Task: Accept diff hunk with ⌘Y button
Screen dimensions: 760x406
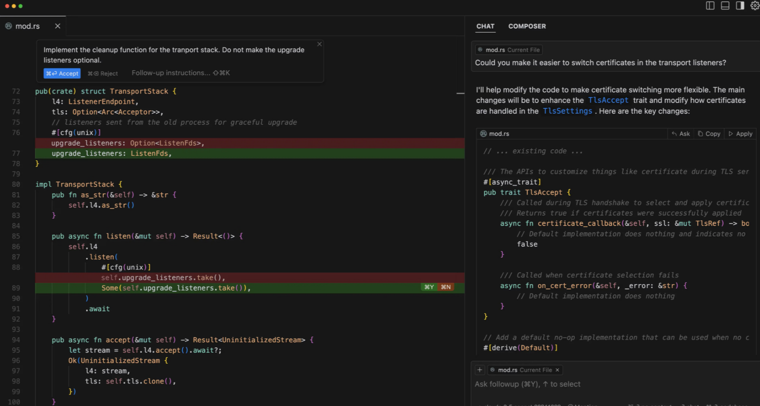Action: pyautogui.click(x=429, y=287)
